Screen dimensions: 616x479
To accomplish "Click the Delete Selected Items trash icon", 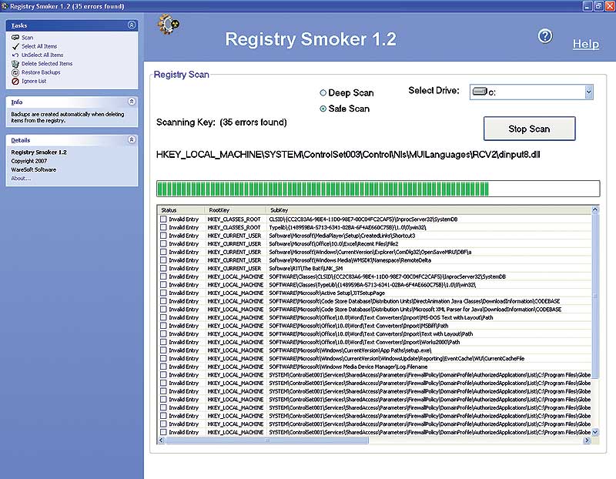I will [x=15, y=64].
